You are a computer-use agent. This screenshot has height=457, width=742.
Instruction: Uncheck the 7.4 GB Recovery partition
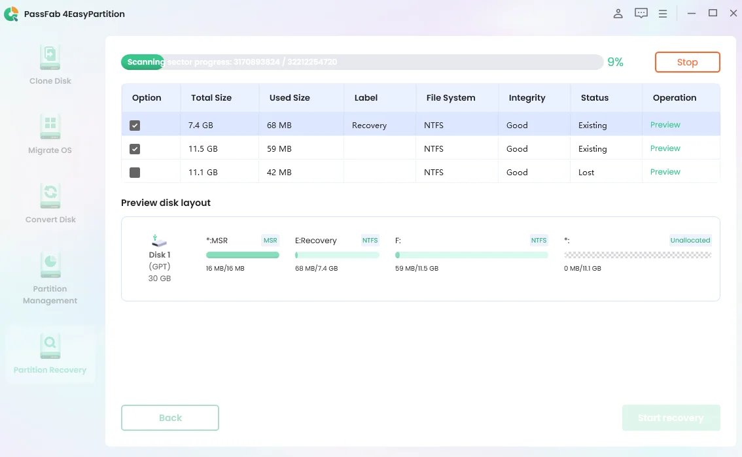pos(135,126)
